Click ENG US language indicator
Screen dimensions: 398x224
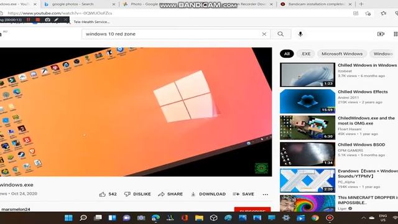(383, 218)
